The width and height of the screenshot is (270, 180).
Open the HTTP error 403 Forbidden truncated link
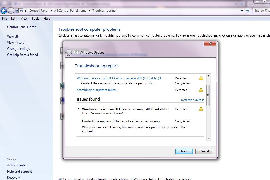coord(120,78)
